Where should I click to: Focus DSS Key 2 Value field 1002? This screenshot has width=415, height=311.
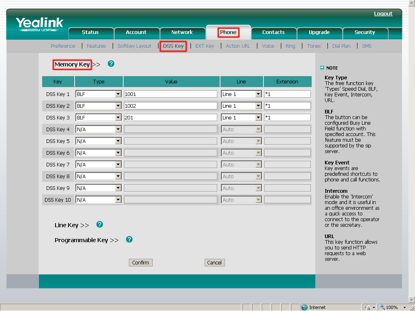click(x=171, y=106)
